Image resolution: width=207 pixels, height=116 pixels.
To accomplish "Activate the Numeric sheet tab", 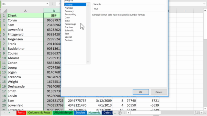I will pyautogui.click(x=94, y=113).
